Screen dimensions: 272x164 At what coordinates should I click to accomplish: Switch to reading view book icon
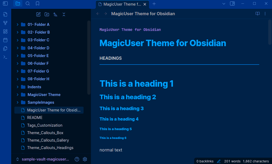[x=258, y=14]
